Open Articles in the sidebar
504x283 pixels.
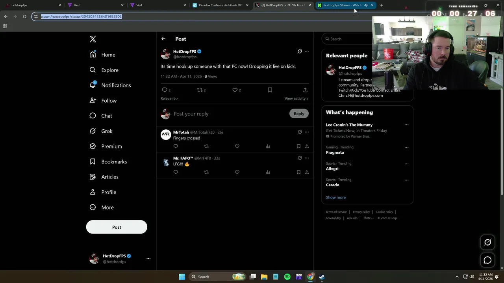pos(104,177)
